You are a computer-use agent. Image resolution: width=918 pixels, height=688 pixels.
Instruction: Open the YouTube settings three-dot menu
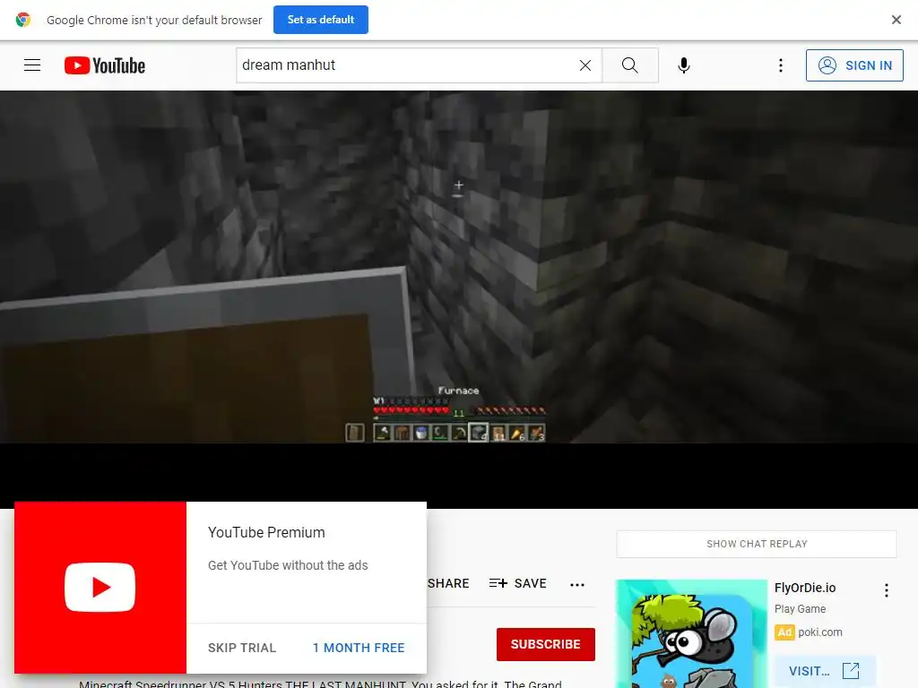pyautogui.click(x=781, y=64)
